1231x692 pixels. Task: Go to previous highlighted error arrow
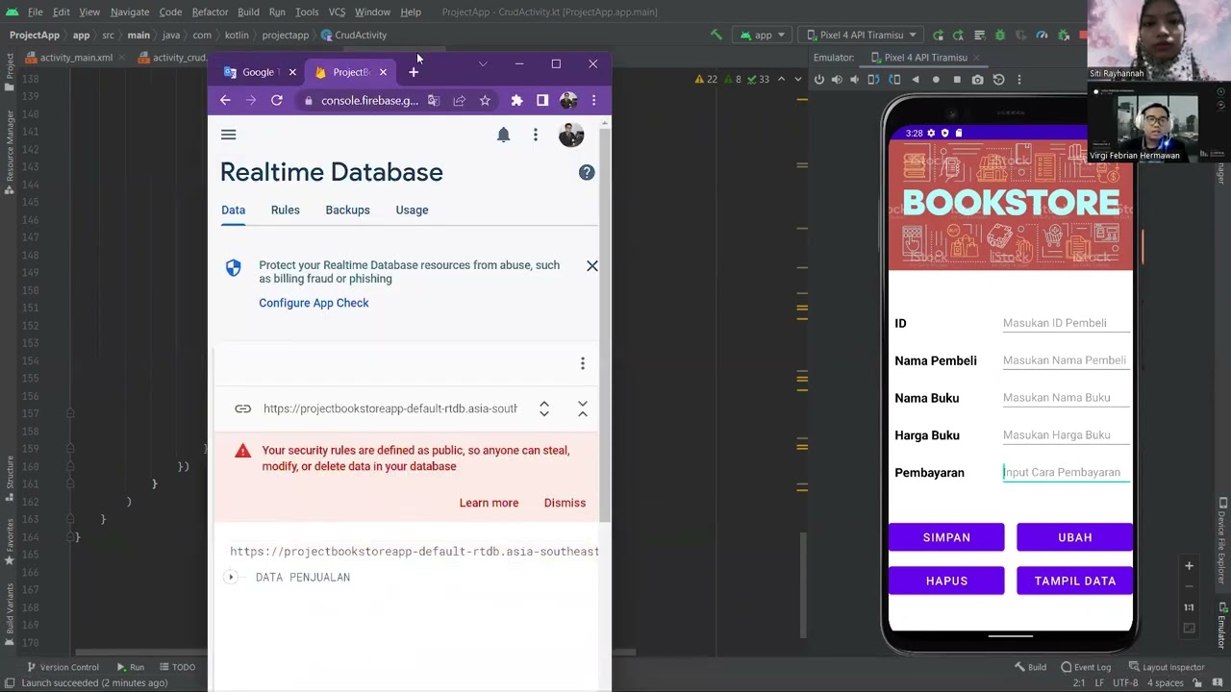tap(781, 80)
